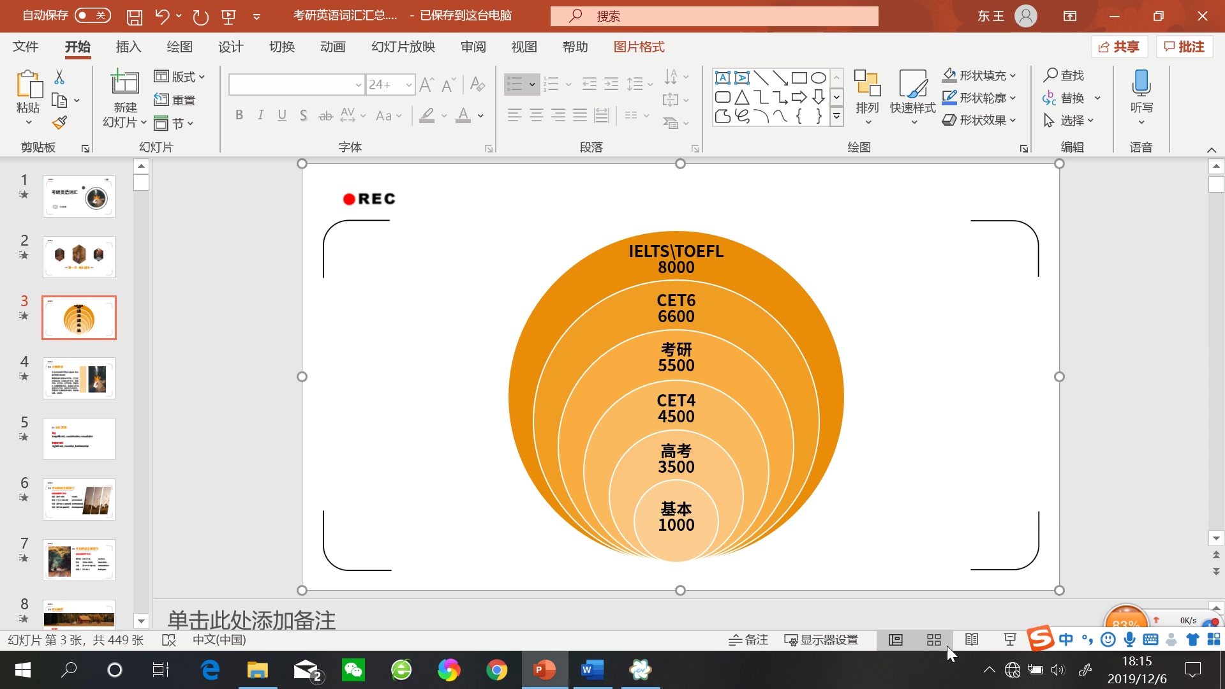
Task: Start slideshow from beginning icon in title bar
Action: tap(228, 17)
